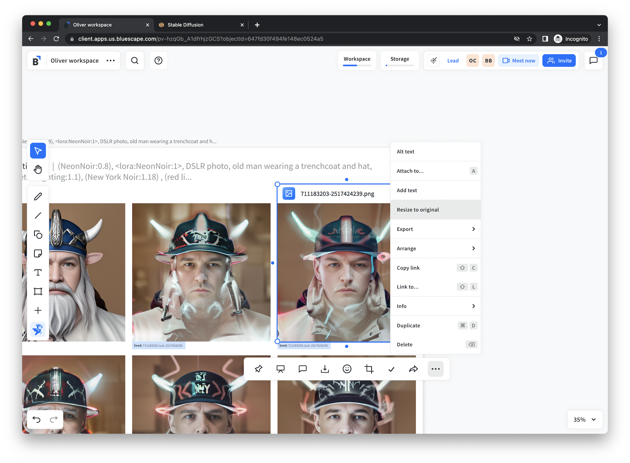Toggle the checkmark status on image
The height and width of the screenshot is (463, 630).
tap(391, 369)
